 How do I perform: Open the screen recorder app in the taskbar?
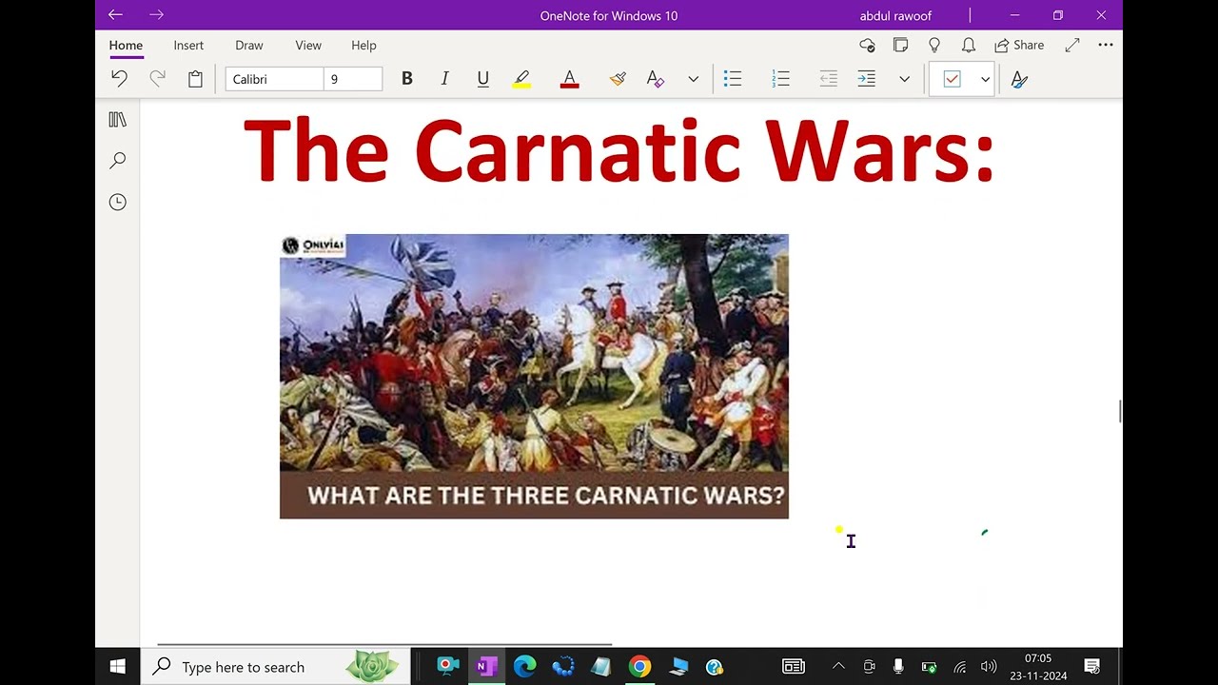(x=448, y=667)
